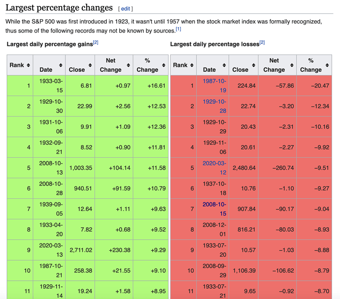Image resolution: width=340 pixels, height=299 pixels.
Task: Sort losses table by Close arrows
Action: click(x=254, y=65)
